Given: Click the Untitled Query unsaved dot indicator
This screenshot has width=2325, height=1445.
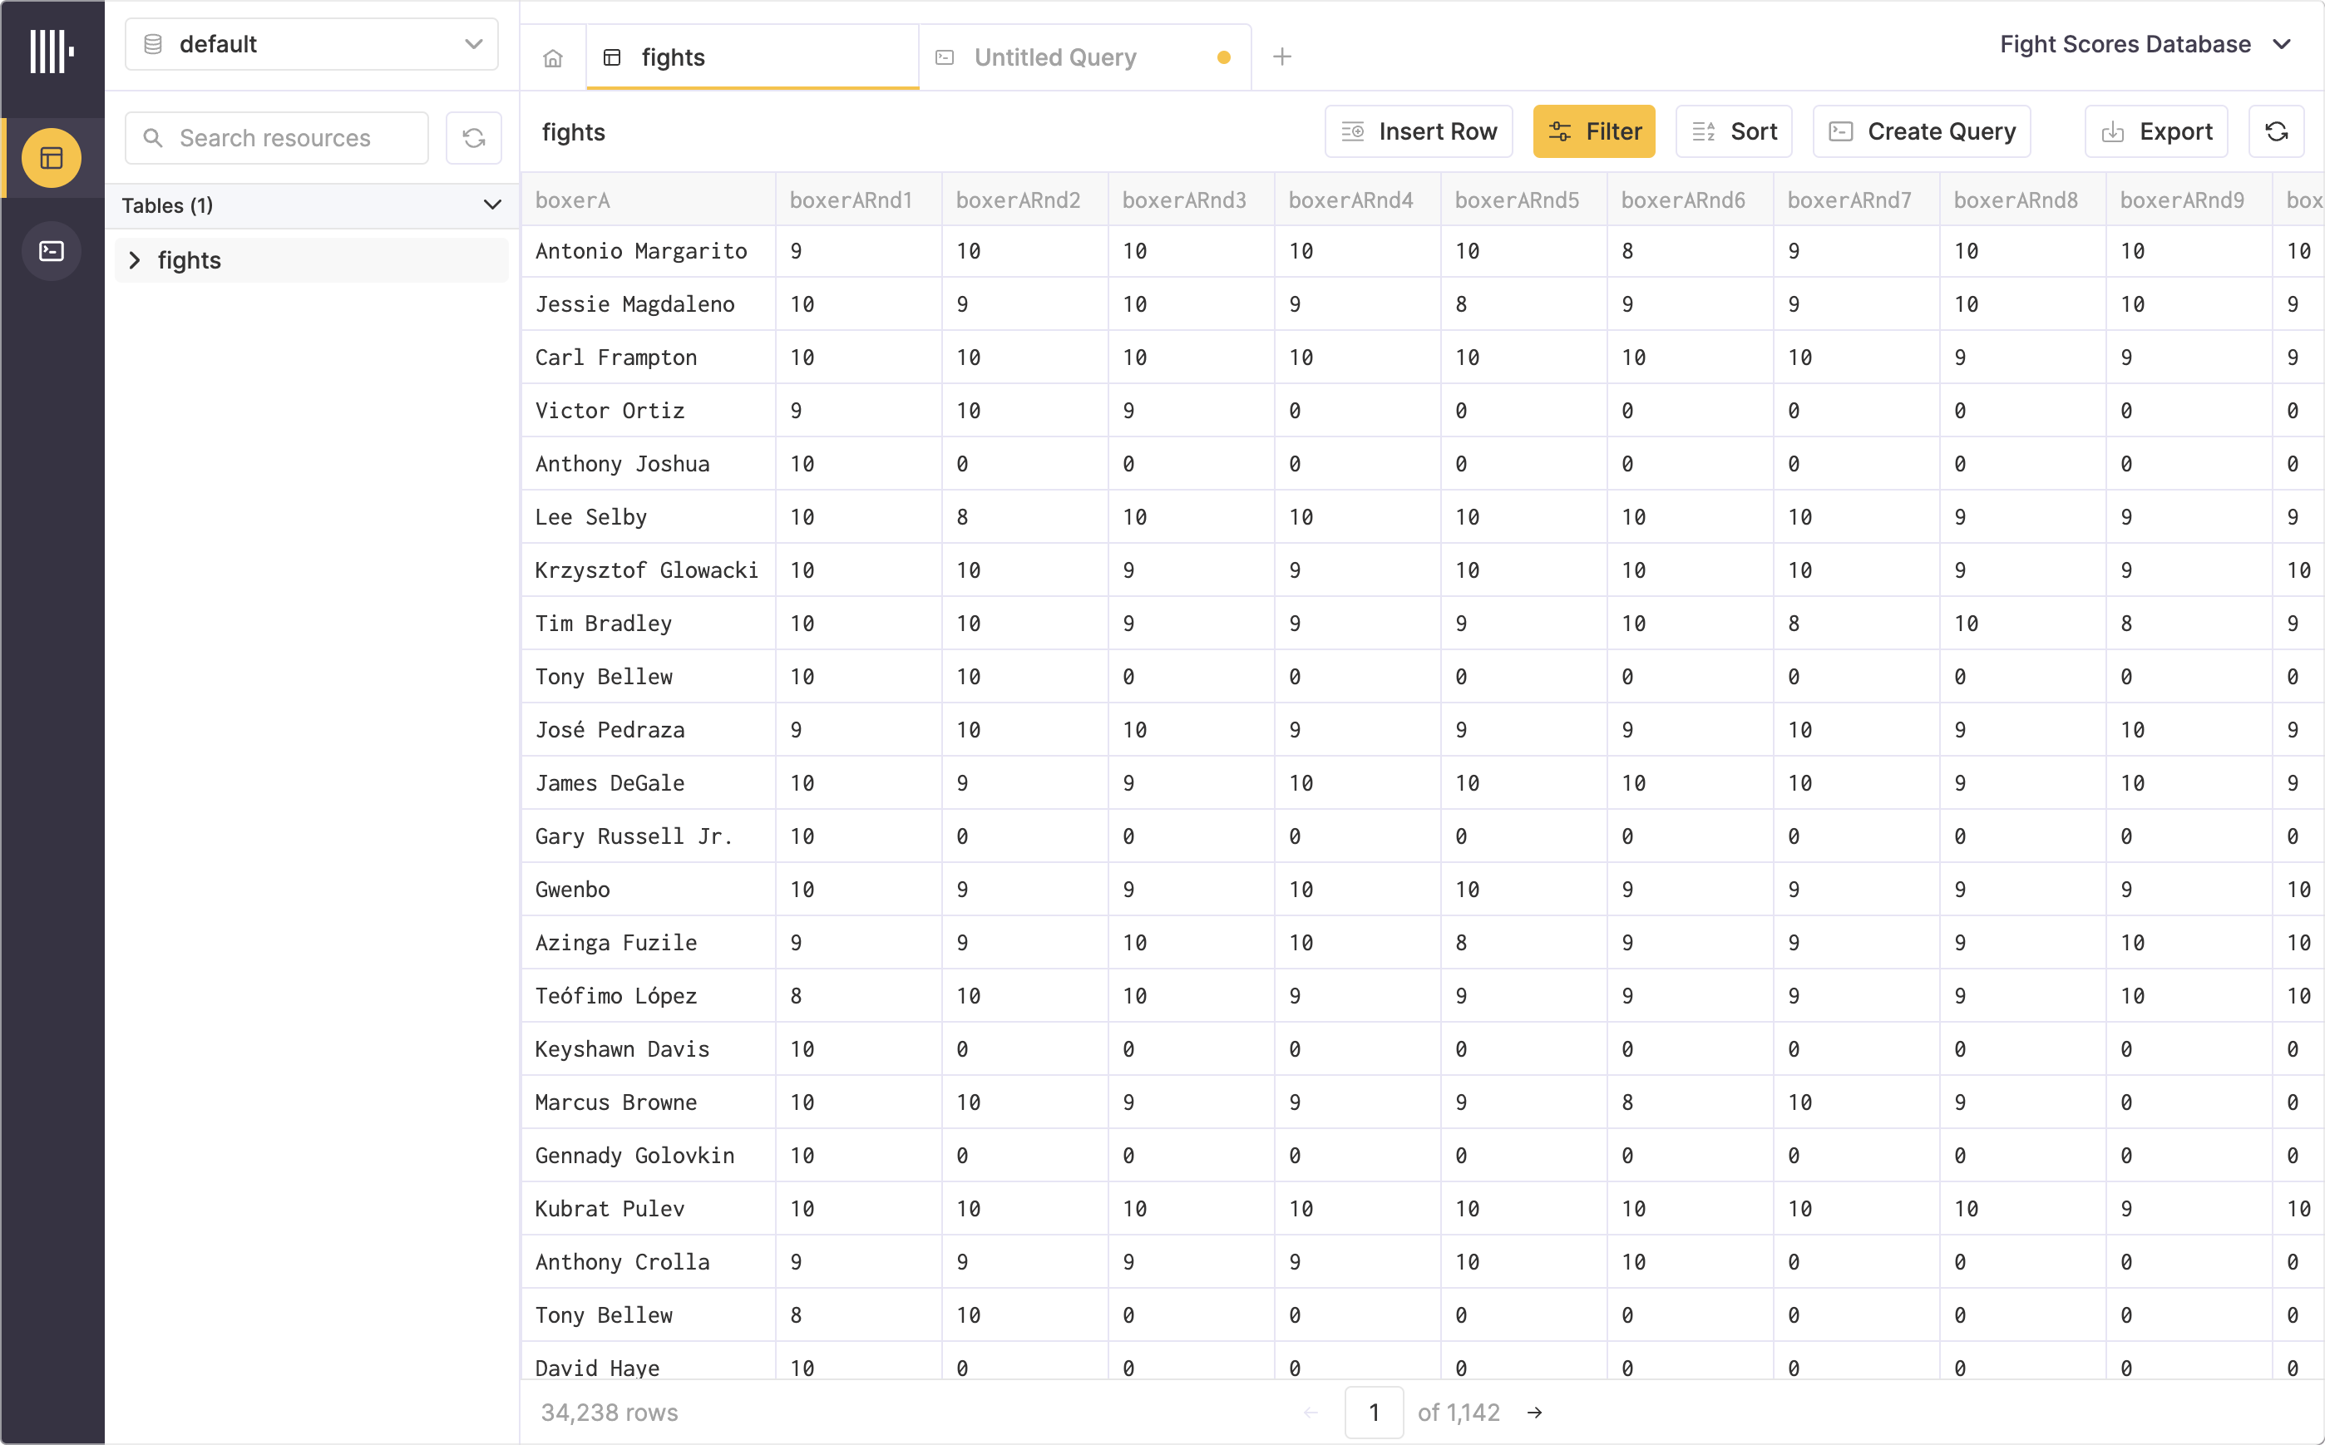Looking at the screenshot, I should click(x=1223, y=57).
